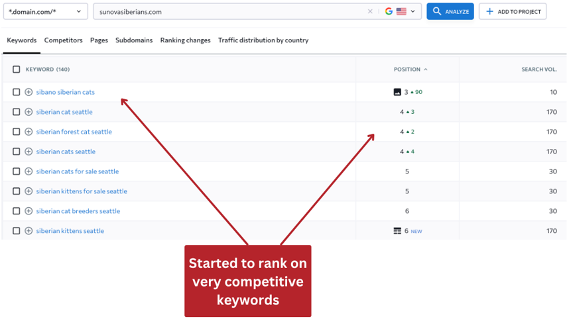The image size is (569, 321).
Task: Check 'siberian cat breeders seattle' checkbox
Action: 17,211
